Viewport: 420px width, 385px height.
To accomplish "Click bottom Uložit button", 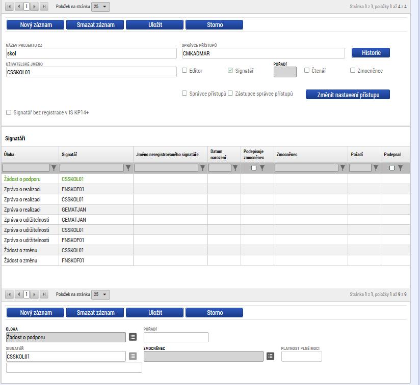I will [x=155, y=313].
